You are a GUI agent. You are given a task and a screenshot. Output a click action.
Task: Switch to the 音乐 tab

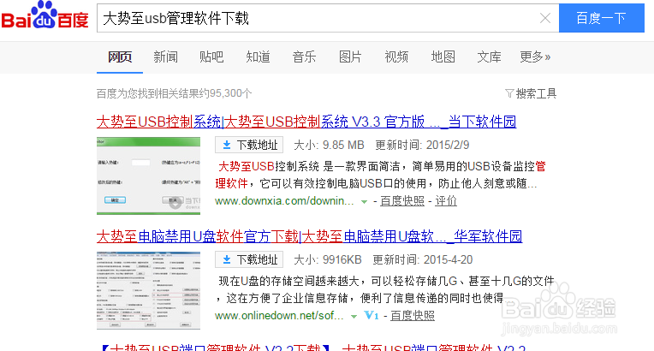[x=304, y=57]
